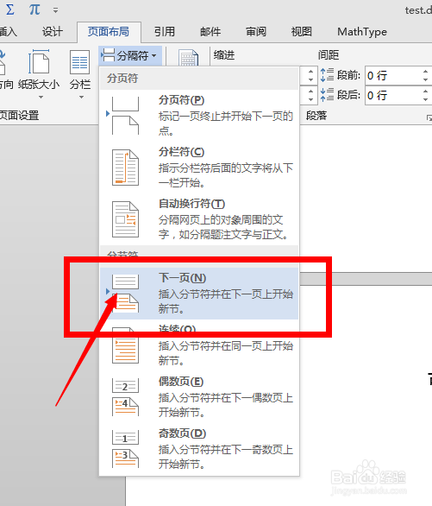432x506 pixels.
Task: Insert equation with the sigma icon
Action: tap(9, 9)
